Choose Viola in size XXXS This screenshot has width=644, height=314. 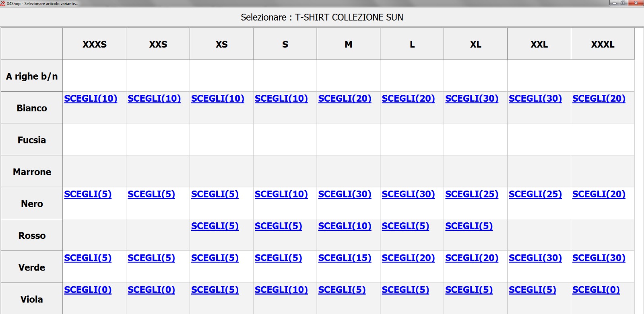88,289
